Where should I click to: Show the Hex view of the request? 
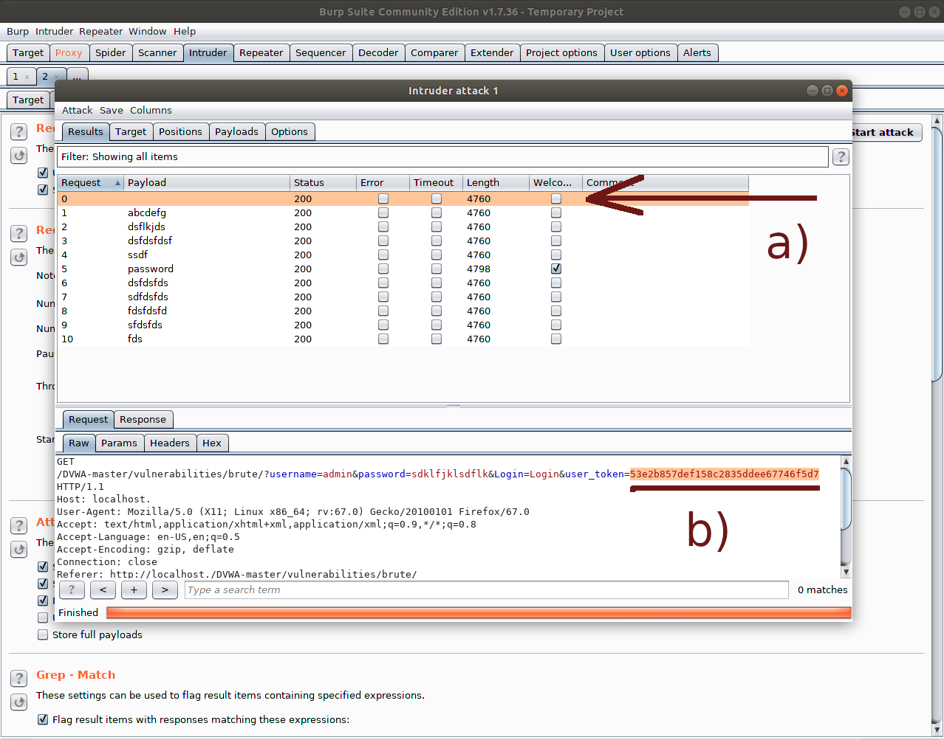coord(212,443)
